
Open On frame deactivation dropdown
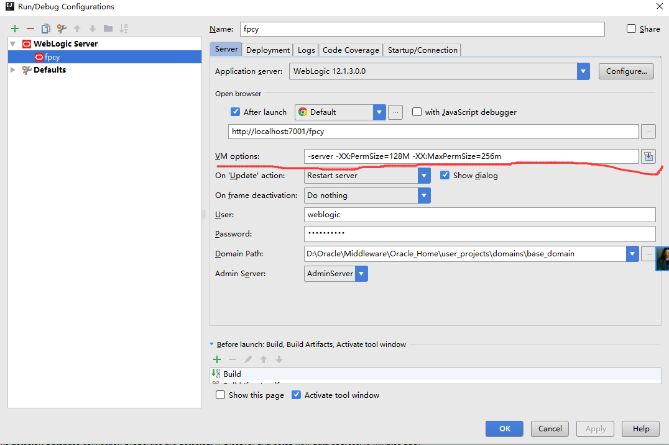423,196
